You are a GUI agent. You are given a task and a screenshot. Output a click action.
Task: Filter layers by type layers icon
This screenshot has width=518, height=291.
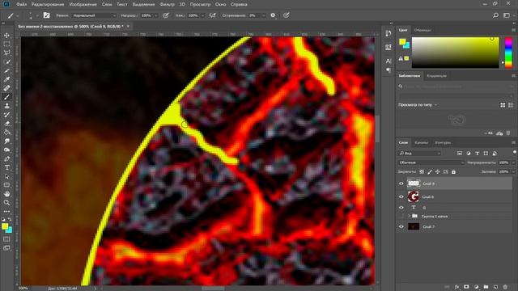pyautogui.click(x=477, y=154)
